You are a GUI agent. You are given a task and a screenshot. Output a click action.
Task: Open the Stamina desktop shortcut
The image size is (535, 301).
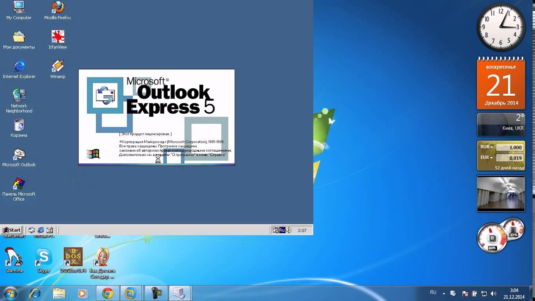(14, 260)
